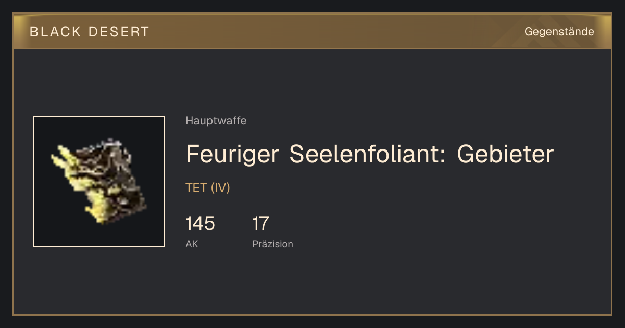Click the dark book cover in the icon
The image size is (625, 328).
(x=117, y=180)
